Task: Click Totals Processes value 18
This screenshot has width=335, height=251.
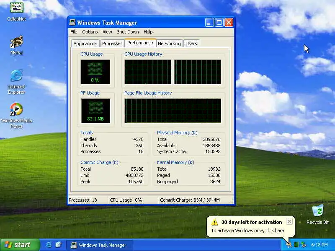Action: click(x=141, y=151)
